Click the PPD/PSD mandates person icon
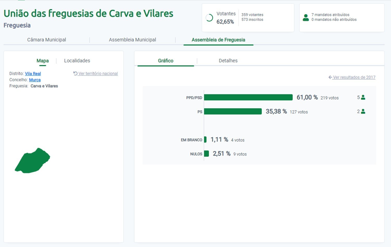 [363, 97]
